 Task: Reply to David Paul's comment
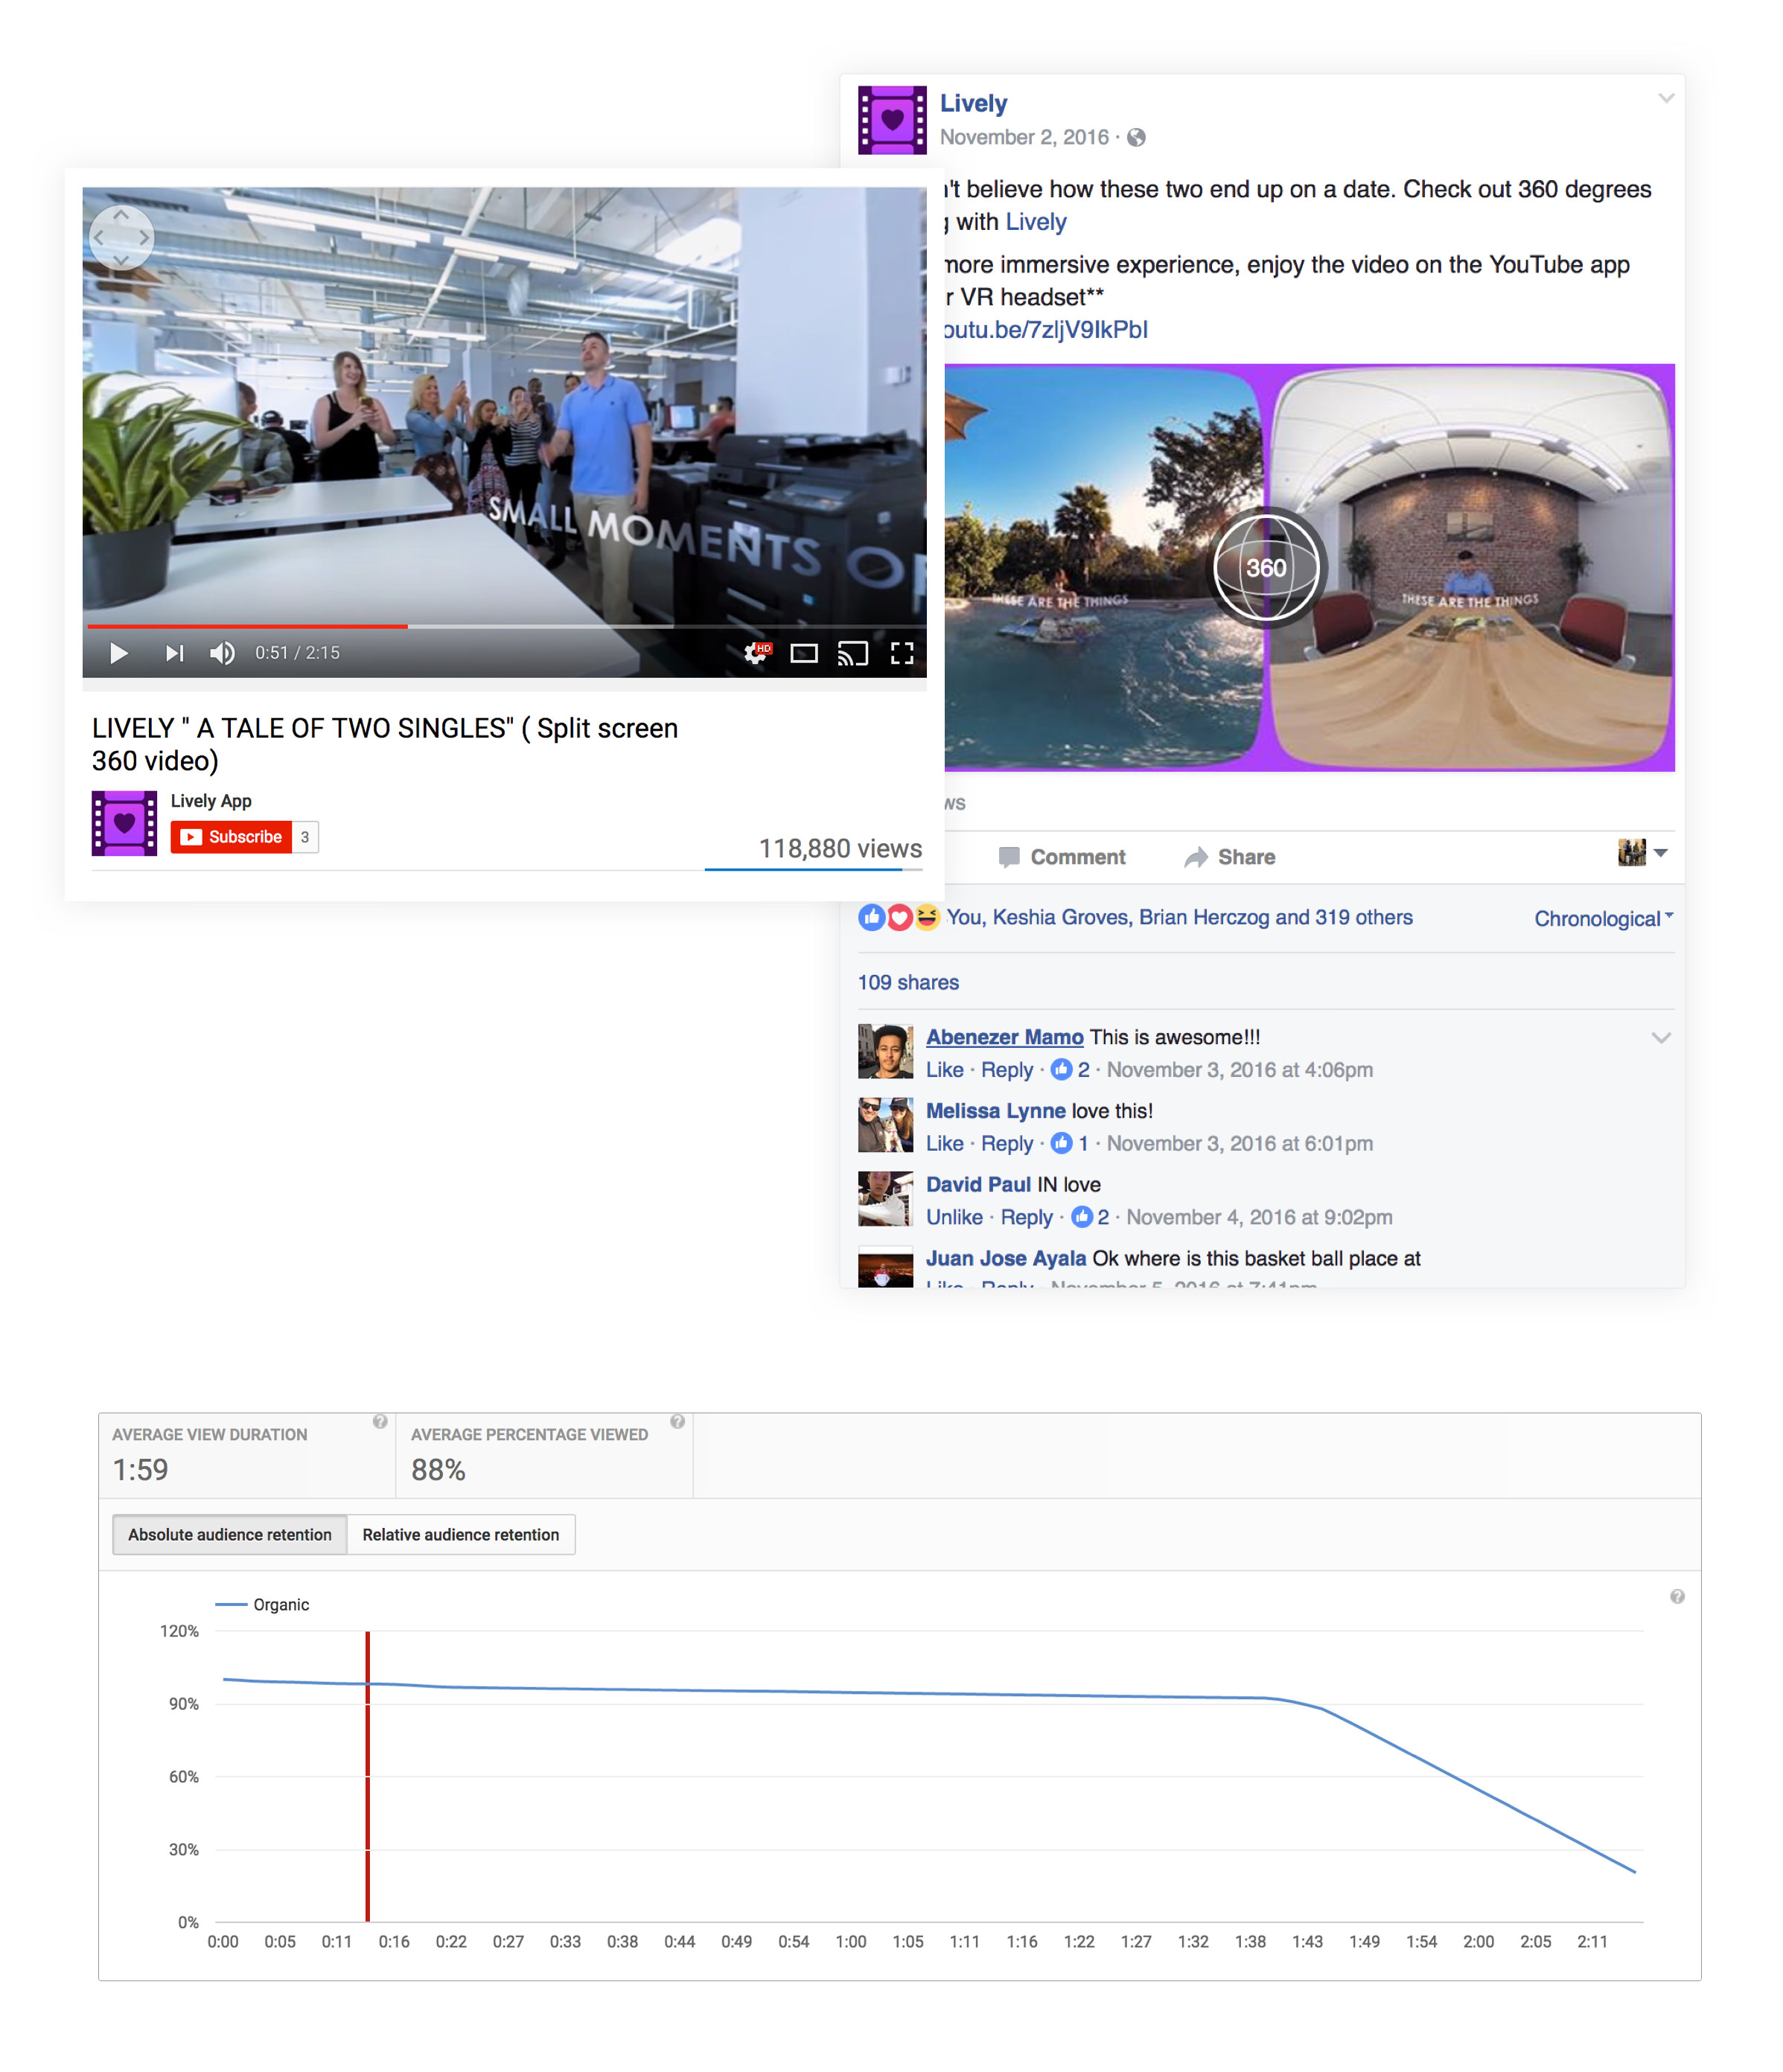(1027, 1218)
